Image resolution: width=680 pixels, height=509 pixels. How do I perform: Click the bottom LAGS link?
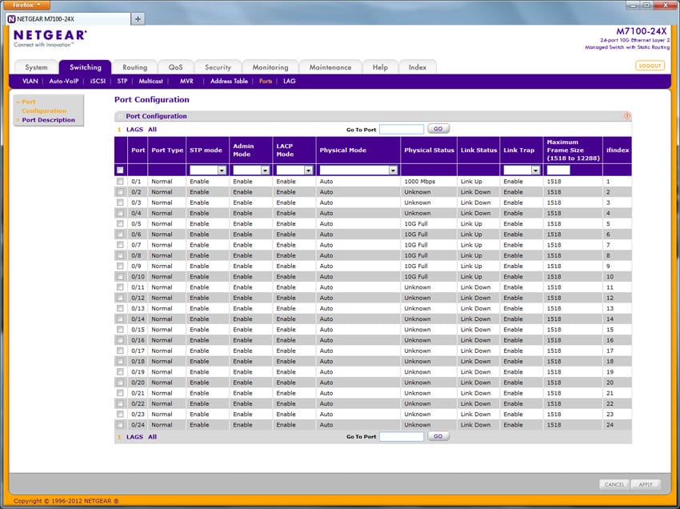tap(134, 437)
